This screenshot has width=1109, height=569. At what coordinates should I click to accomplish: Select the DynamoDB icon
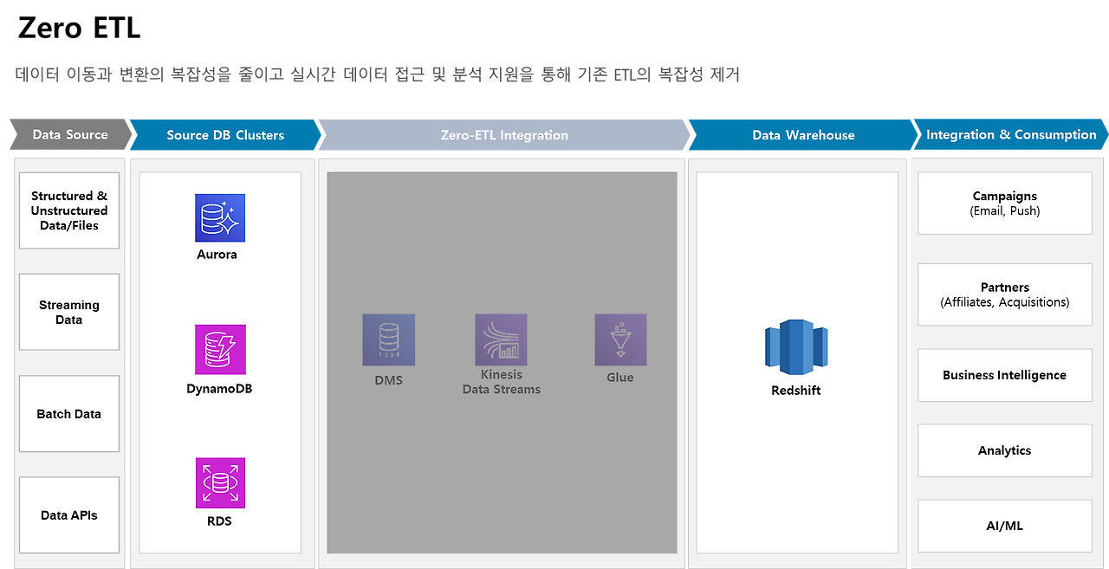point(220,350)
